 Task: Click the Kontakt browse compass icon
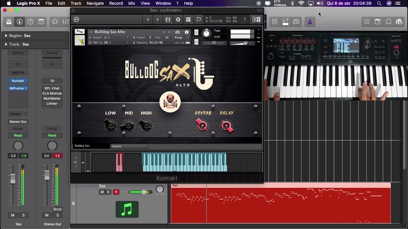(x=76, y=20)
